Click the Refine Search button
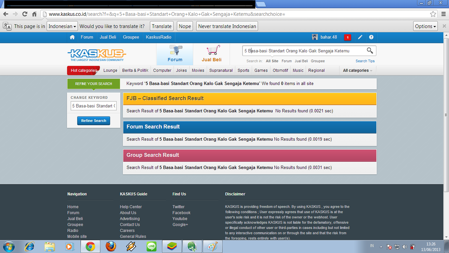Screen dimensions: 449x253 coord(94,121)
